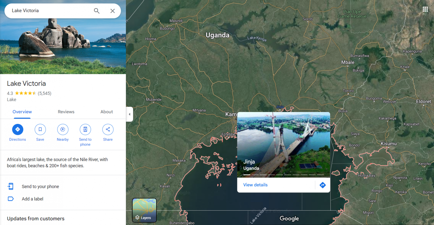The image size is (434, 225).
Task: Click the Lwotoma map label
Action: pyautogui.click(x=139, y=64)
